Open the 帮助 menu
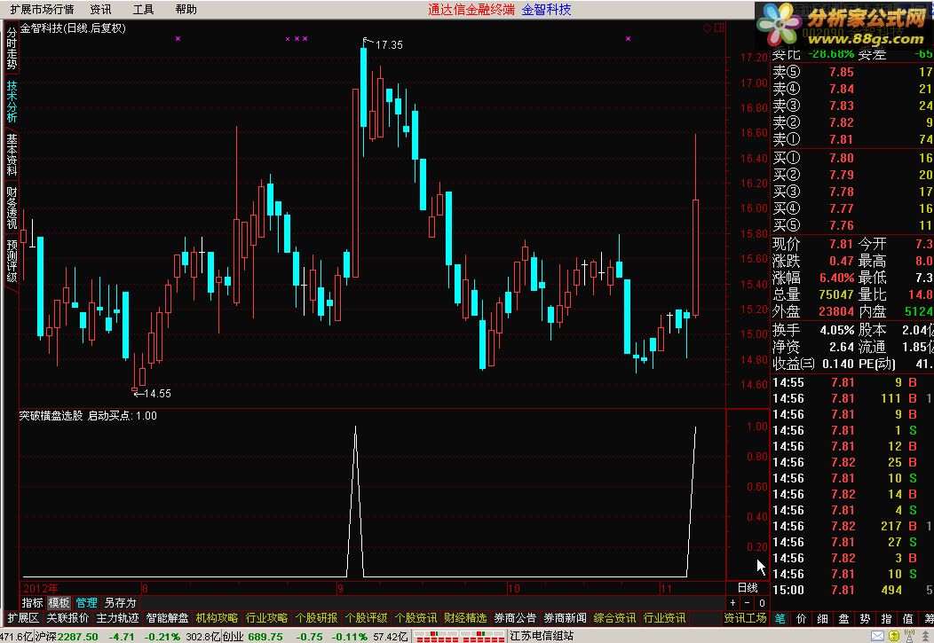The width and height of the screenshot is (934, 643). (186, 10)
